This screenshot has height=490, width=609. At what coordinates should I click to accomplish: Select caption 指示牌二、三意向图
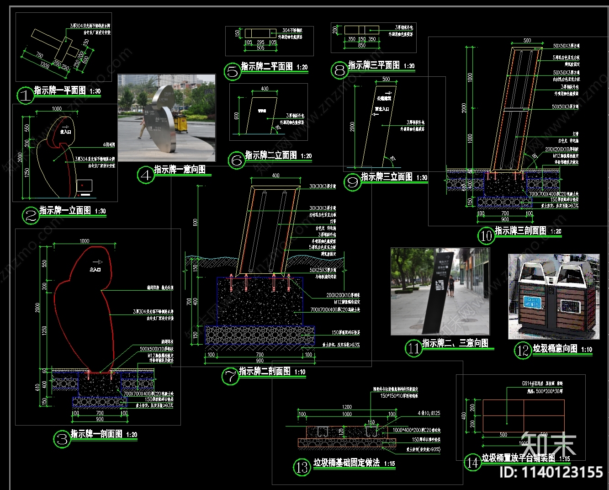[455, 343]
